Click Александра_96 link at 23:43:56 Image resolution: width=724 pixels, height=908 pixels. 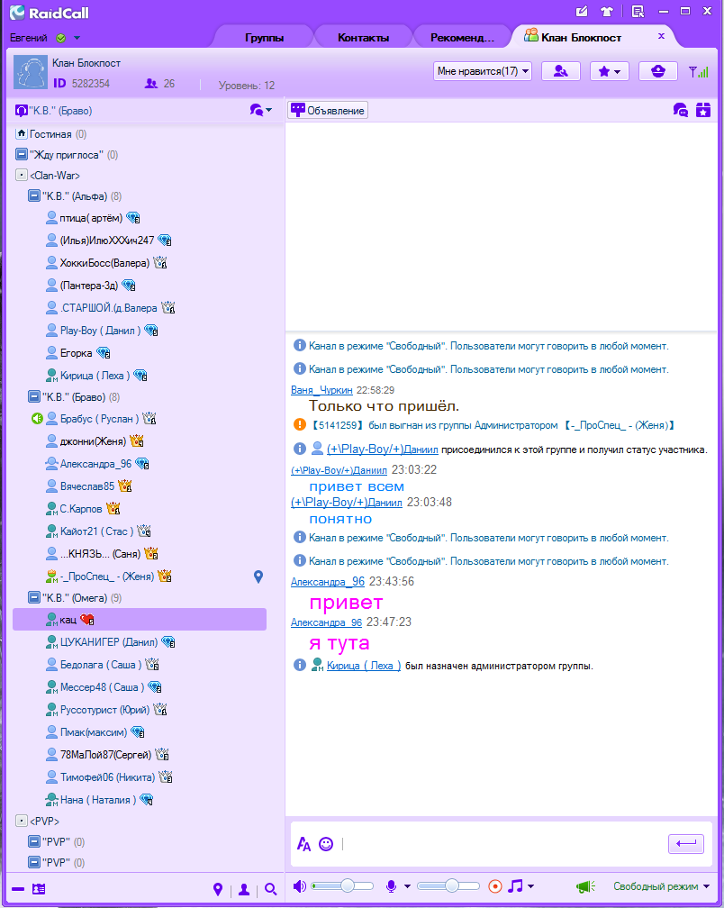click(328, 581)
